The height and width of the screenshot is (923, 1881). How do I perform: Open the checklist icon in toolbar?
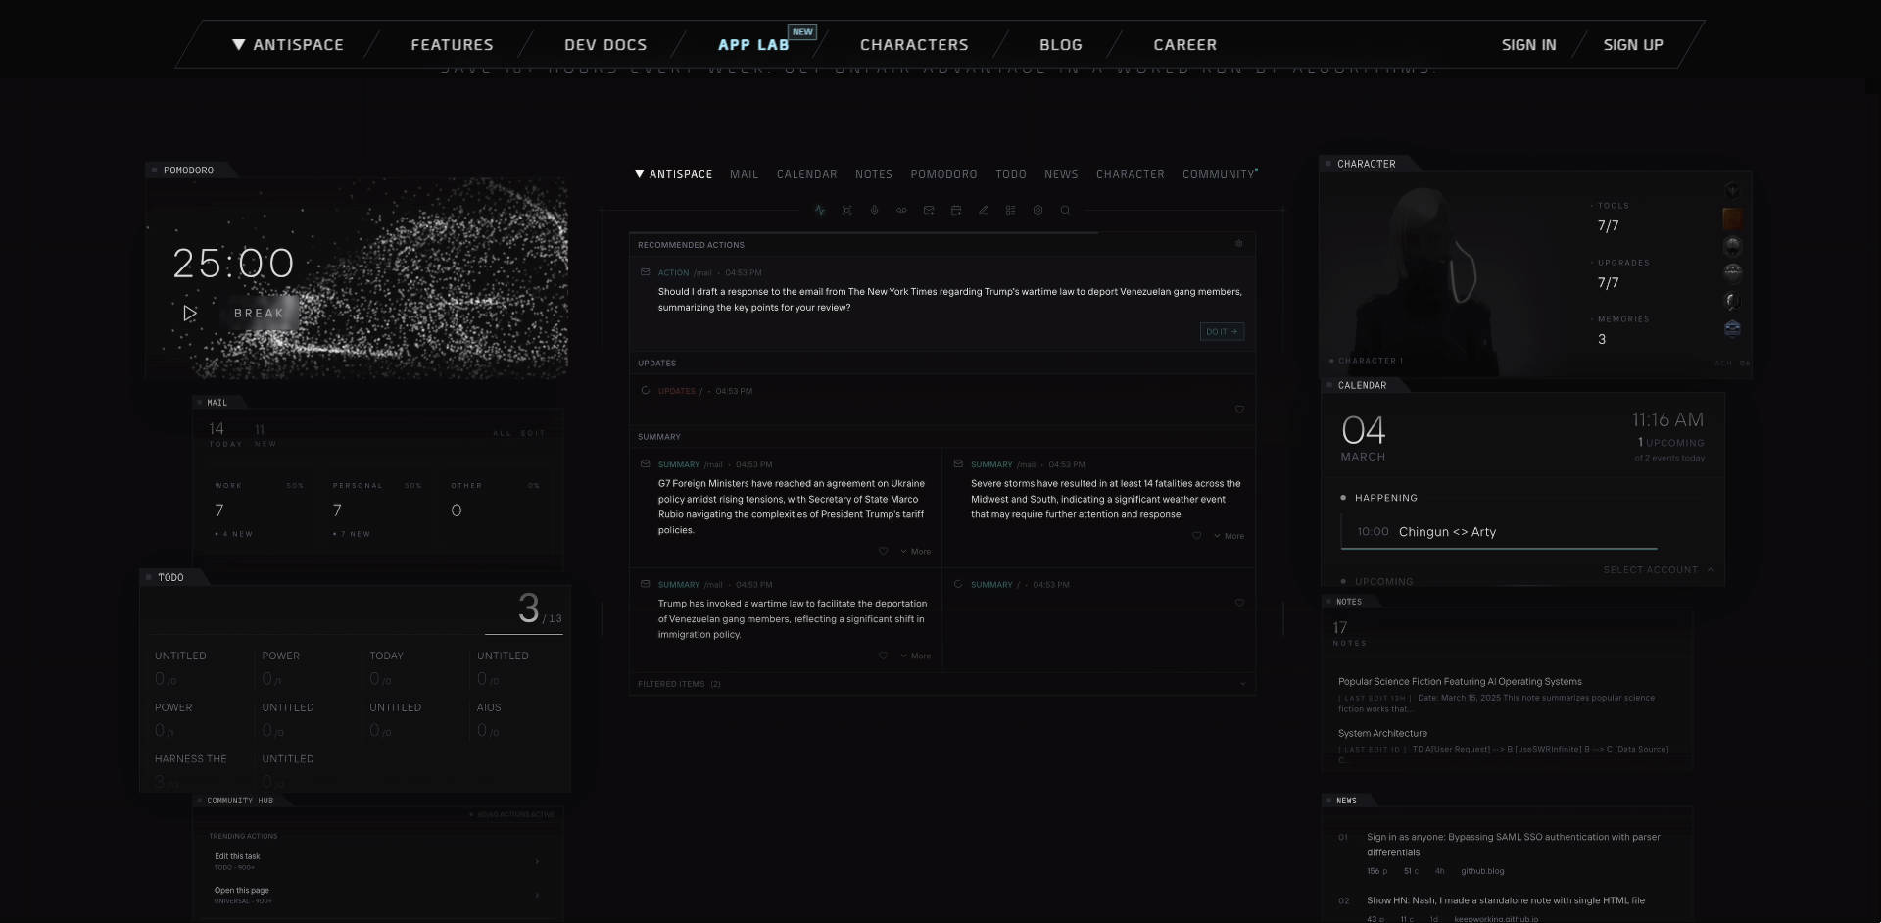pyautogui.click(x=1011, y=210)
